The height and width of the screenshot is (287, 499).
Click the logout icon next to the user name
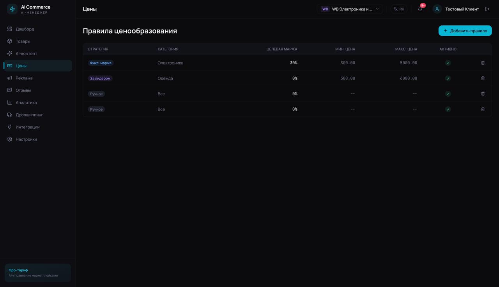coord(487,9)
